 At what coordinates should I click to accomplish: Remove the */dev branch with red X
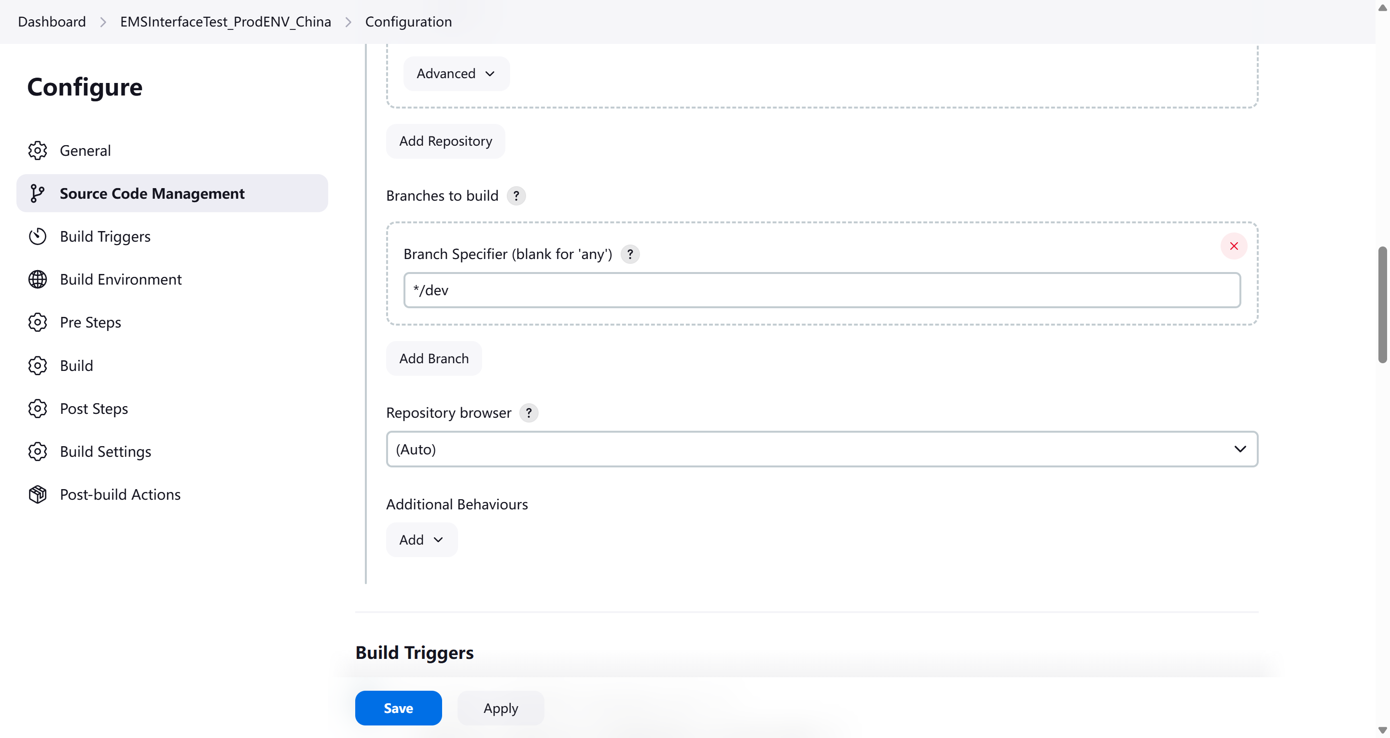click(x=1234, y=246)
